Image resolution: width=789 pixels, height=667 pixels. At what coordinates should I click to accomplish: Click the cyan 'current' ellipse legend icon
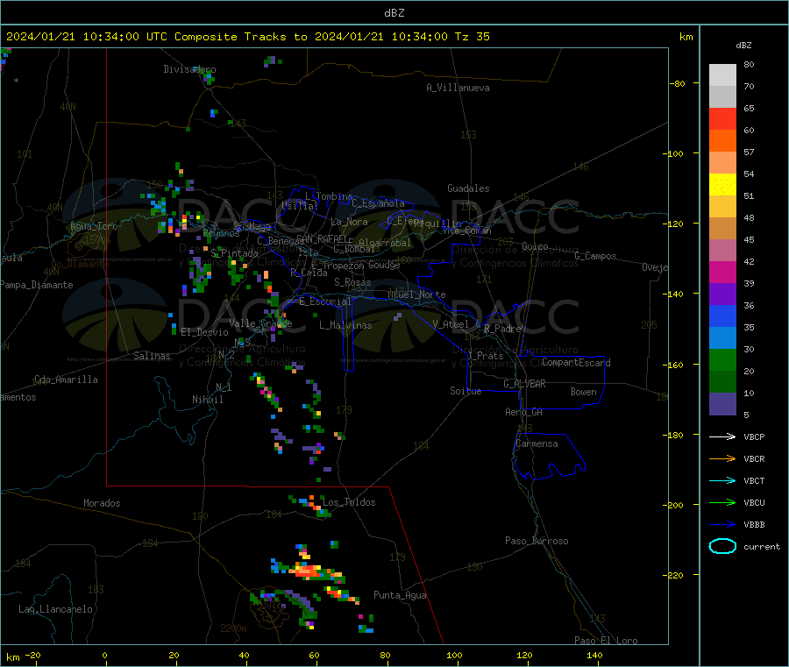point(722,546)
